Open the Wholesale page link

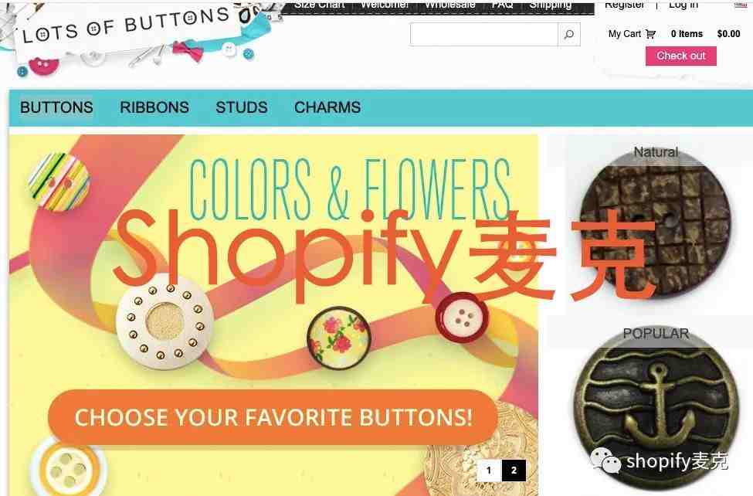(x=450, y=5)
